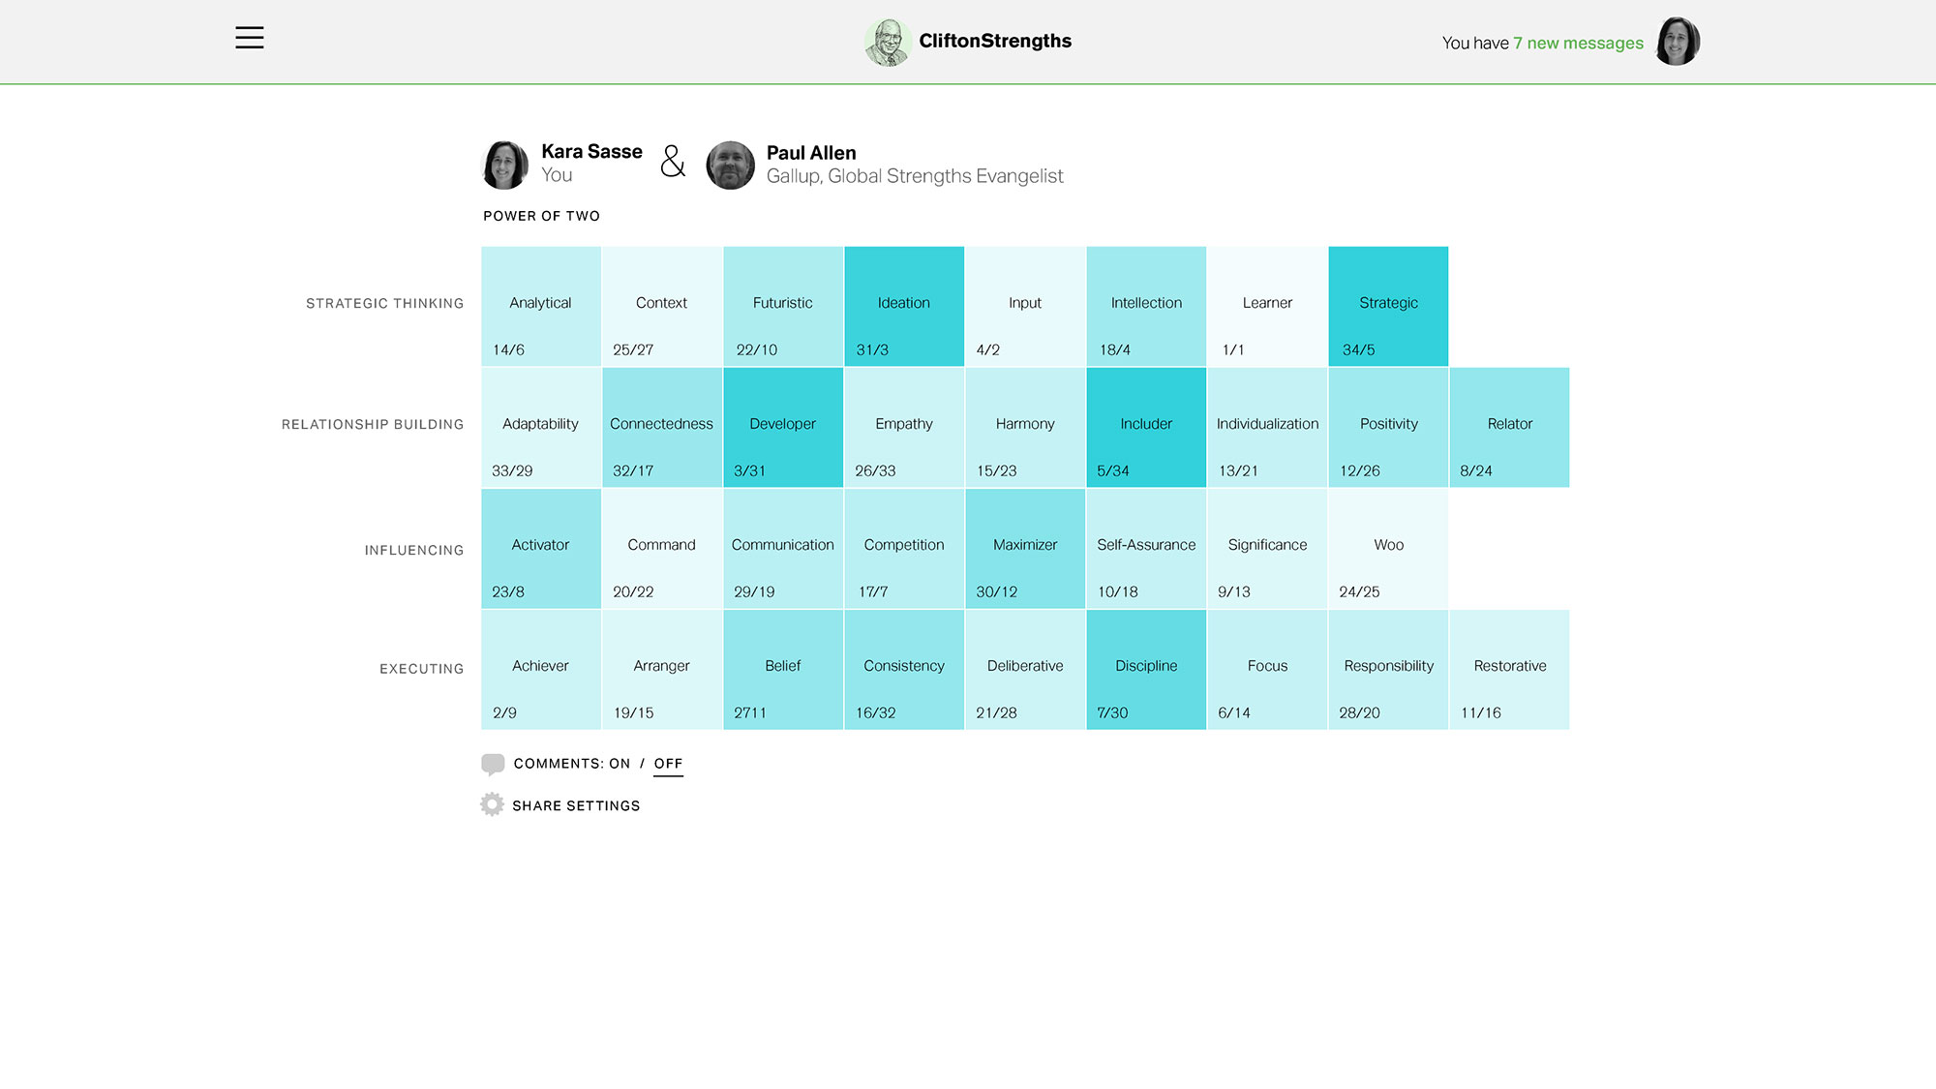The height and width of the screenshot is (1089, 1936).
Task: Select the Strategic strength tile
Action: click(x=1388, y=306)
